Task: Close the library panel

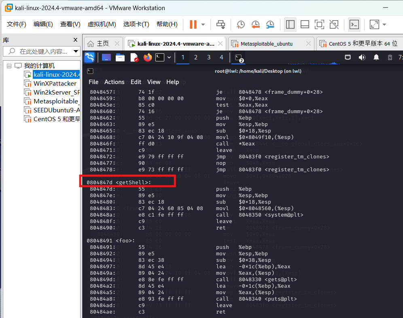Action: pyautogui.click(x=75, y=40)
